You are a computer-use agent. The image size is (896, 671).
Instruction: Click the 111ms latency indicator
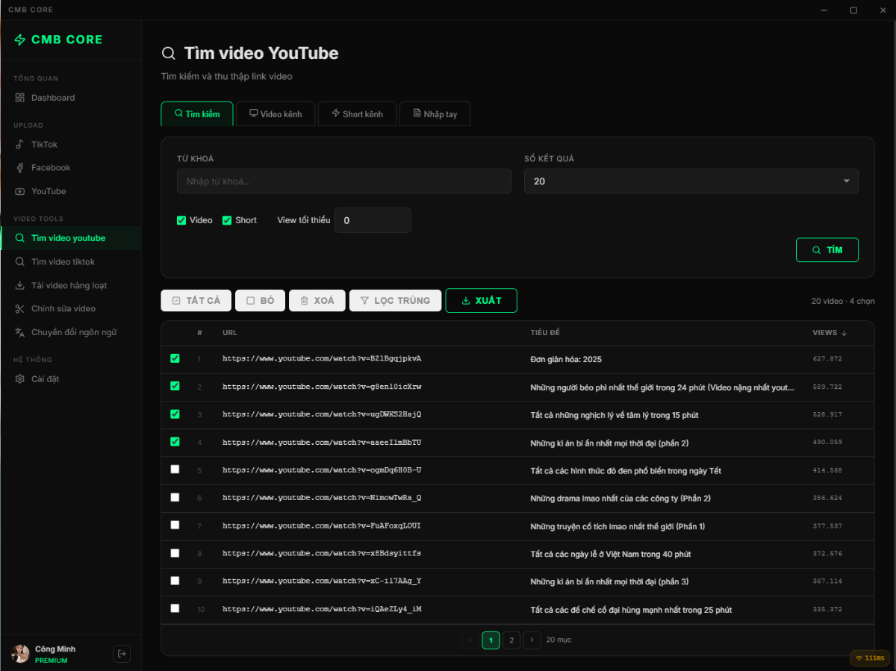[869, 658]
